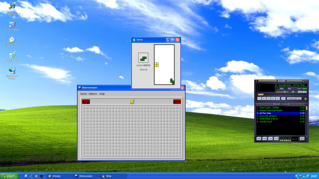Open Minesweeper Help menu
The image size is (319, 179).
pyautogui.click(x=102, y=94)
